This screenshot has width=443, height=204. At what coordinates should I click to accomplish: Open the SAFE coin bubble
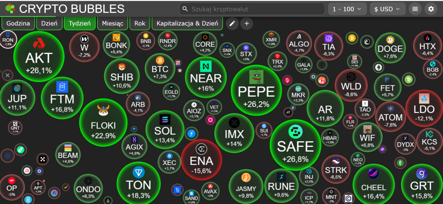tap(295, 145)
